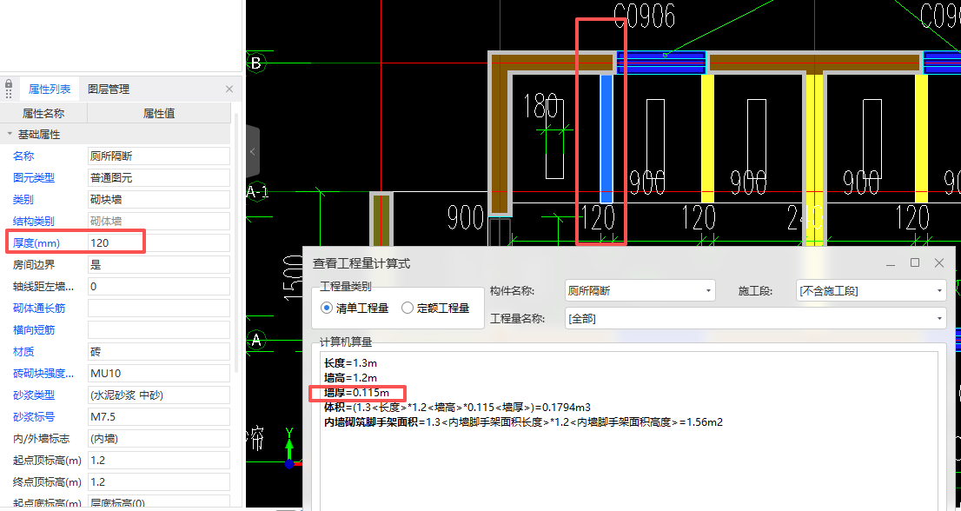Collapse the properties panel using the side arrow

pos(251,149)
